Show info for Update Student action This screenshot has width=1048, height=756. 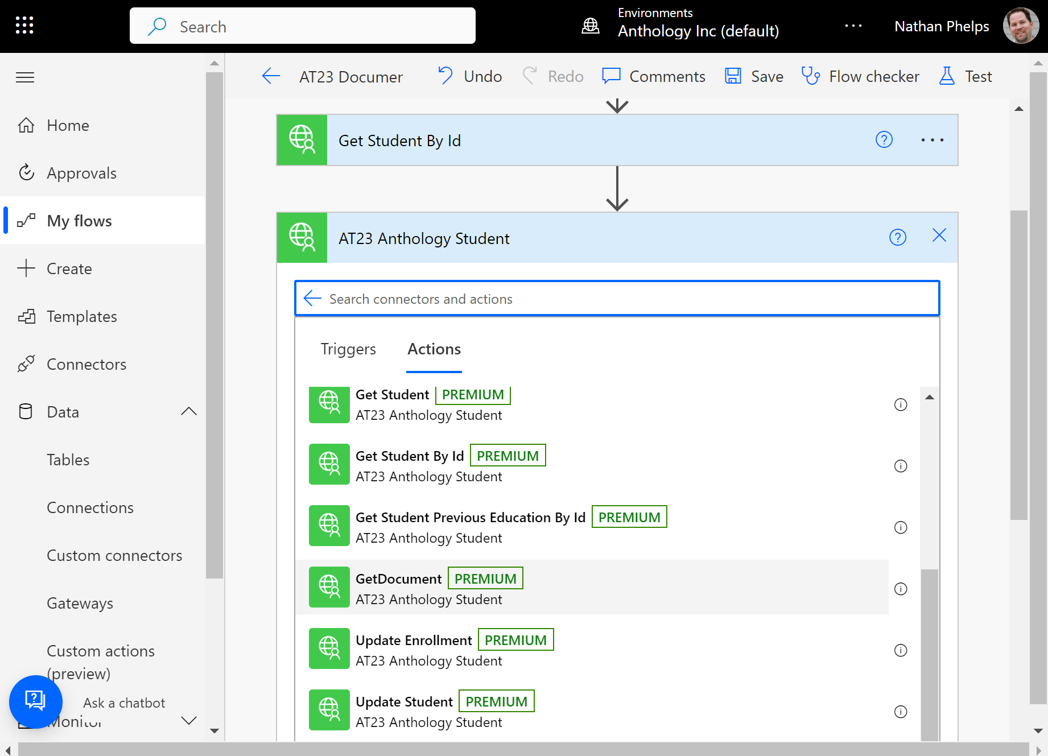tap(901, 712)
